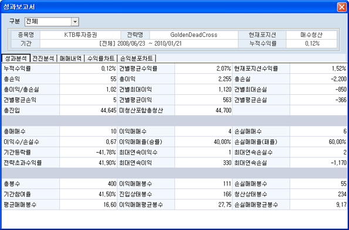Click the period cell 2008/06/23 ~ 2010/01/21
Viewport: 349px width, 230px height.
tap(139, 44)
